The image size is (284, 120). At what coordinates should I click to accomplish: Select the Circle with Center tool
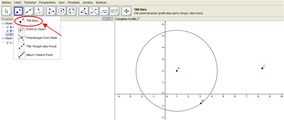tap(61, 11)
